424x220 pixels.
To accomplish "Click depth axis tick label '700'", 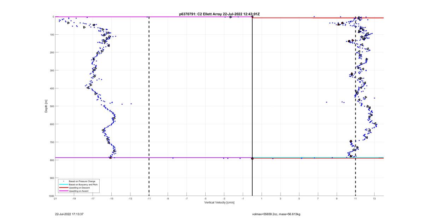I will point(52,142).
